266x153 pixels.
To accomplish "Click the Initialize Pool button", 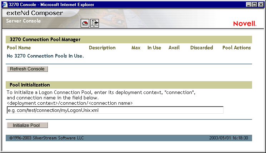I will [x=27, y=125].
